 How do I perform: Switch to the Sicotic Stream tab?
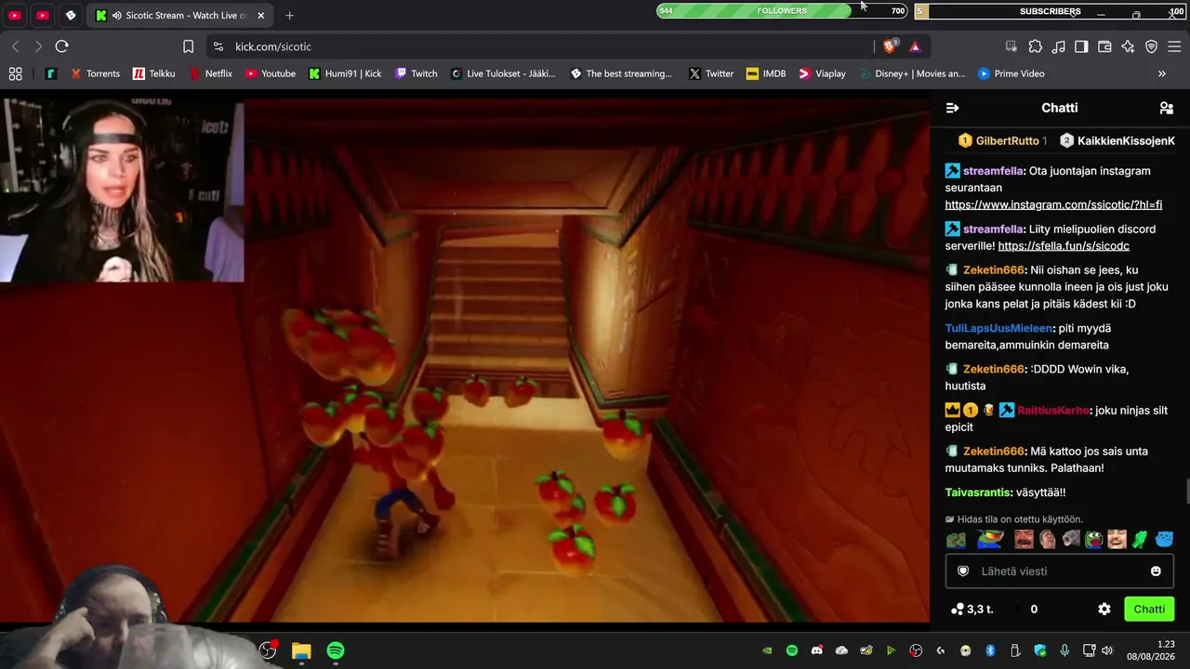pos(180,16)
